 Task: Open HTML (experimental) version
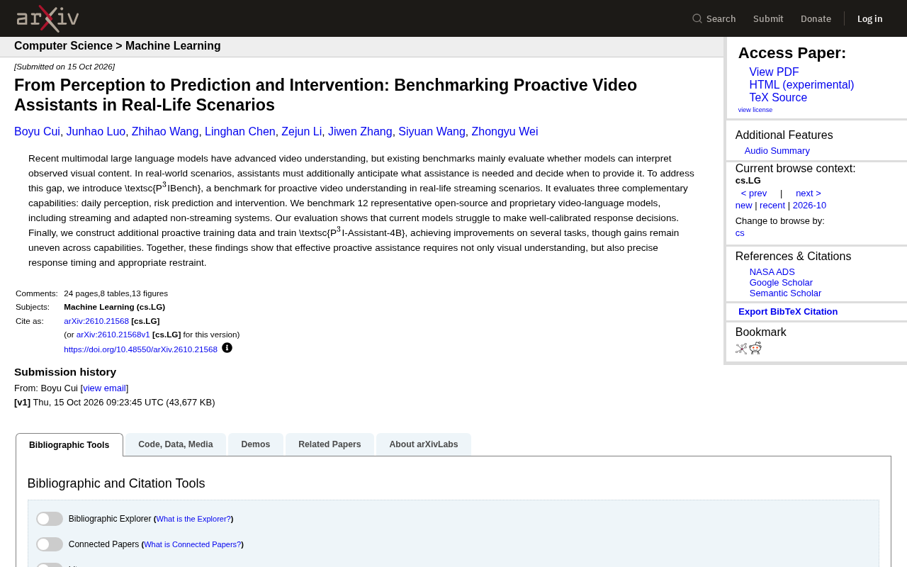(801, 85)
